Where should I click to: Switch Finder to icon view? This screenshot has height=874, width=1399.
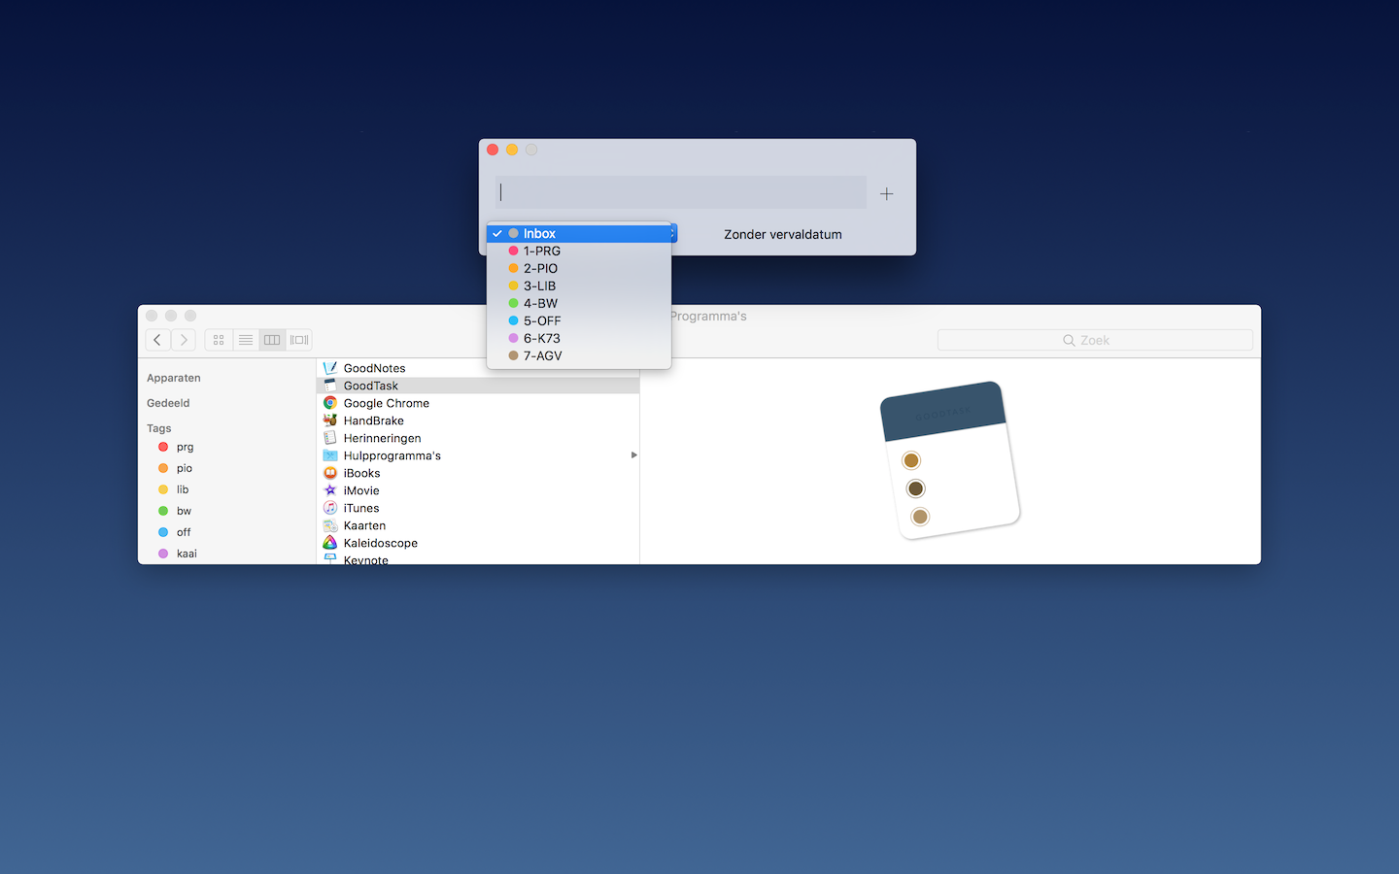point(219,340)
